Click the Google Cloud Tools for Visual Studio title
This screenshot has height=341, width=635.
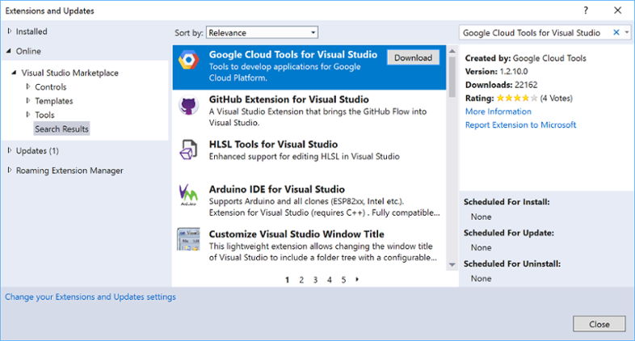tap(293, 55)
